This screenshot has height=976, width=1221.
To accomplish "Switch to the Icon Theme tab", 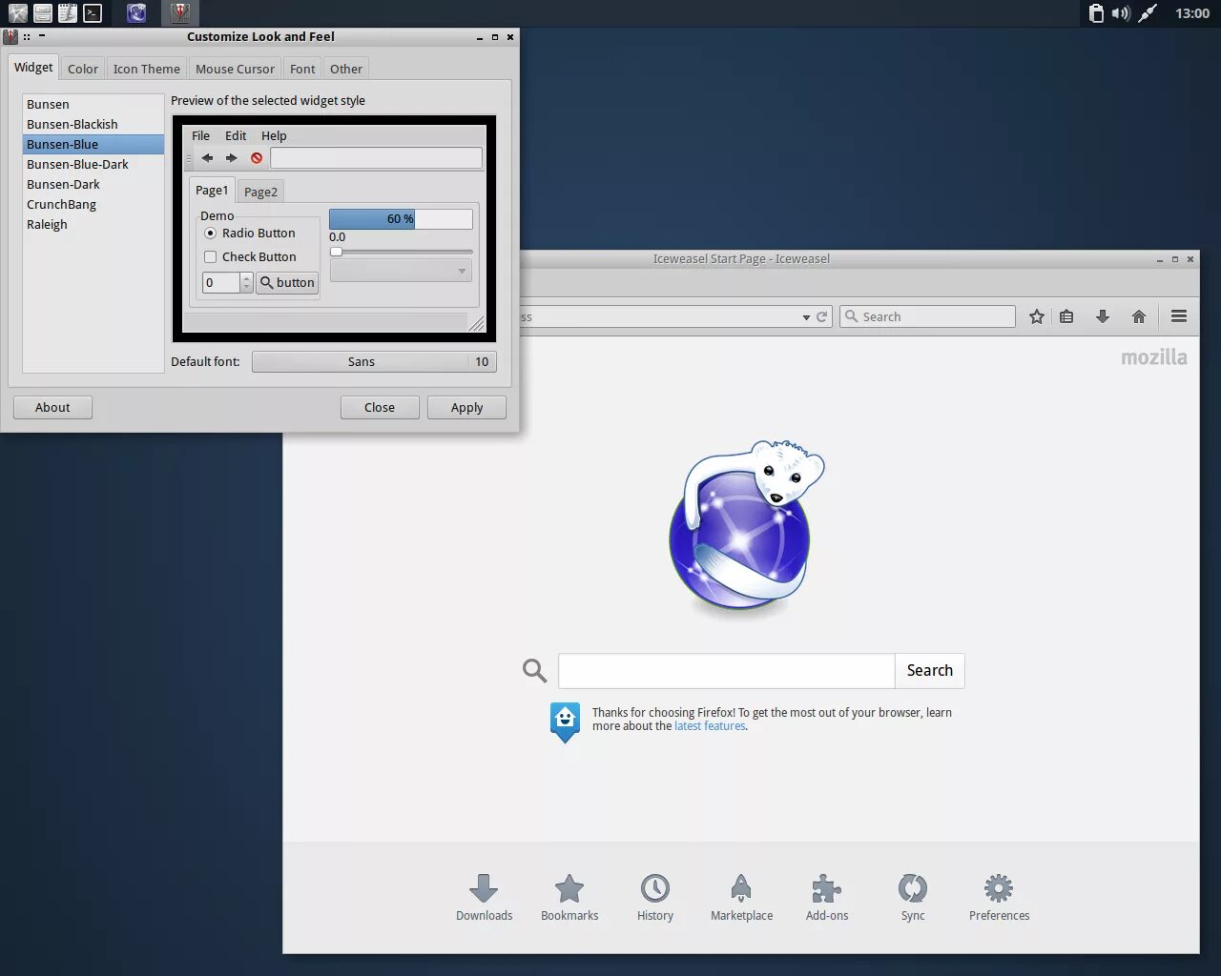I will click(x=146, y=69).
